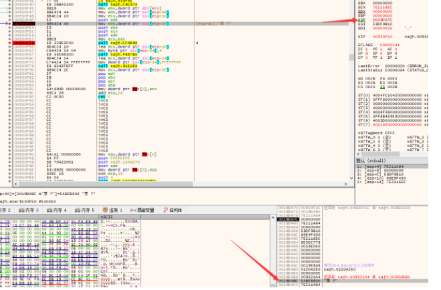The height and width of the screenshot is (290, 441).
Task: Click the disassembly horizontal scrollbar thumb
Action: point(106,184)
